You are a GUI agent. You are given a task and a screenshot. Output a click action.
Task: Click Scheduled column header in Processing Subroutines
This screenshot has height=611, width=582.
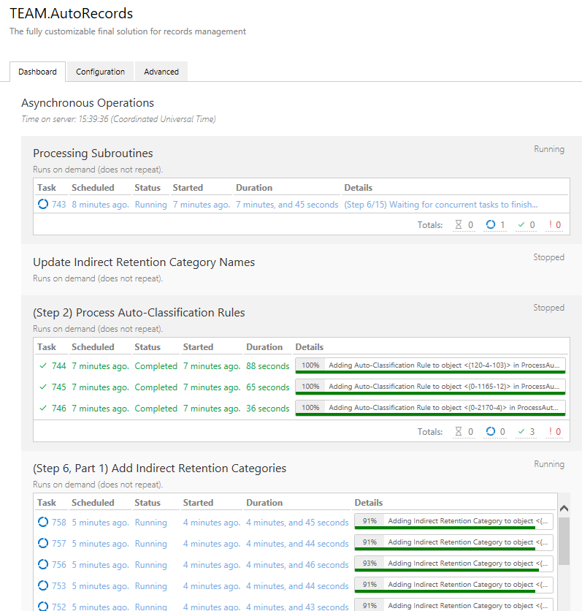coord(93,187)
